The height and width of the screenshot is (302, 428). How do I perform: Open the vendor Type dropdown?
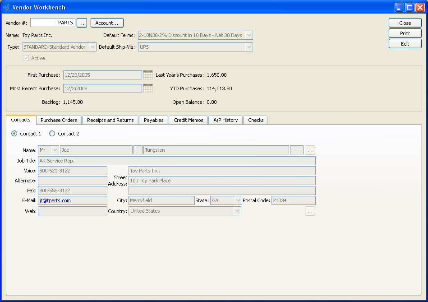point(92,47)
